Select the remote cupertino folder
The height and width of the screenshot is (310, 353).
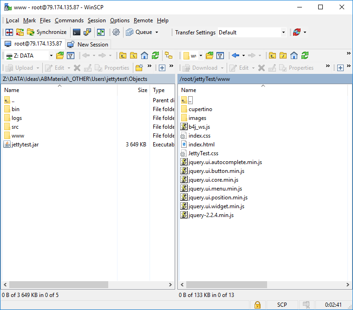tap(196, 109)
